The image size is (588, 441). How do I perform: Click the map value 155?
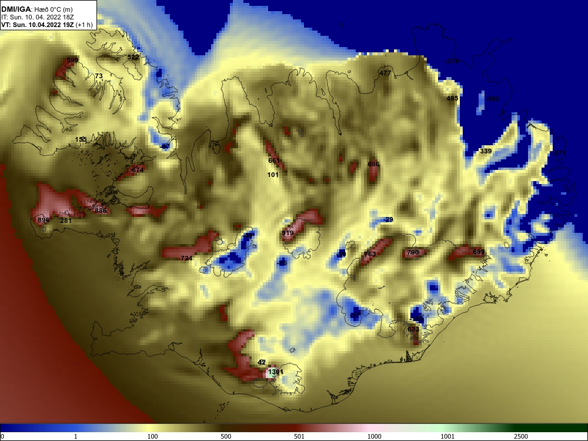pos(81,139)
